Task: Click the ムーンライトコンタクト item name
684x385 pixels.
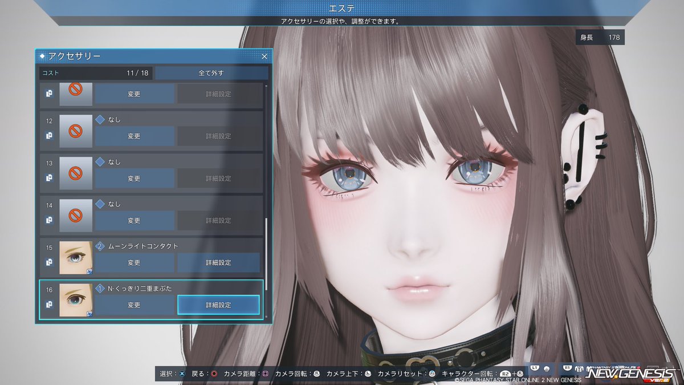Action: pos(143,246)
